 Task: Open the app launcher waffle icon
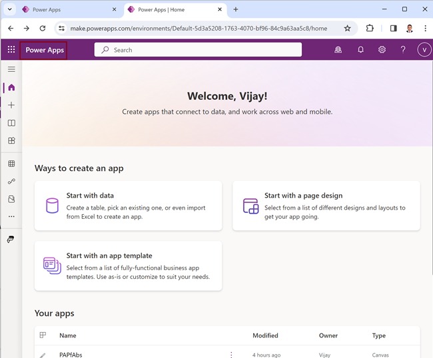pos(11,50)
